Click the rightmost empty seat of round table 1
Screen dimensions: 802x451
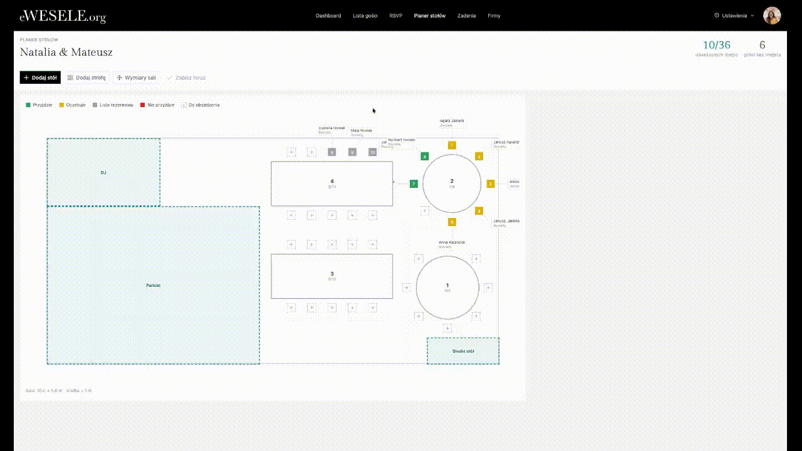coord(488,288)
